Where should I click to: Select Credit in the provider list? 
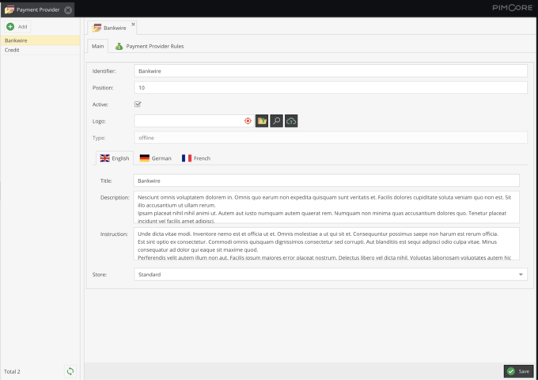pyautogui.click(x=40, y=50)
